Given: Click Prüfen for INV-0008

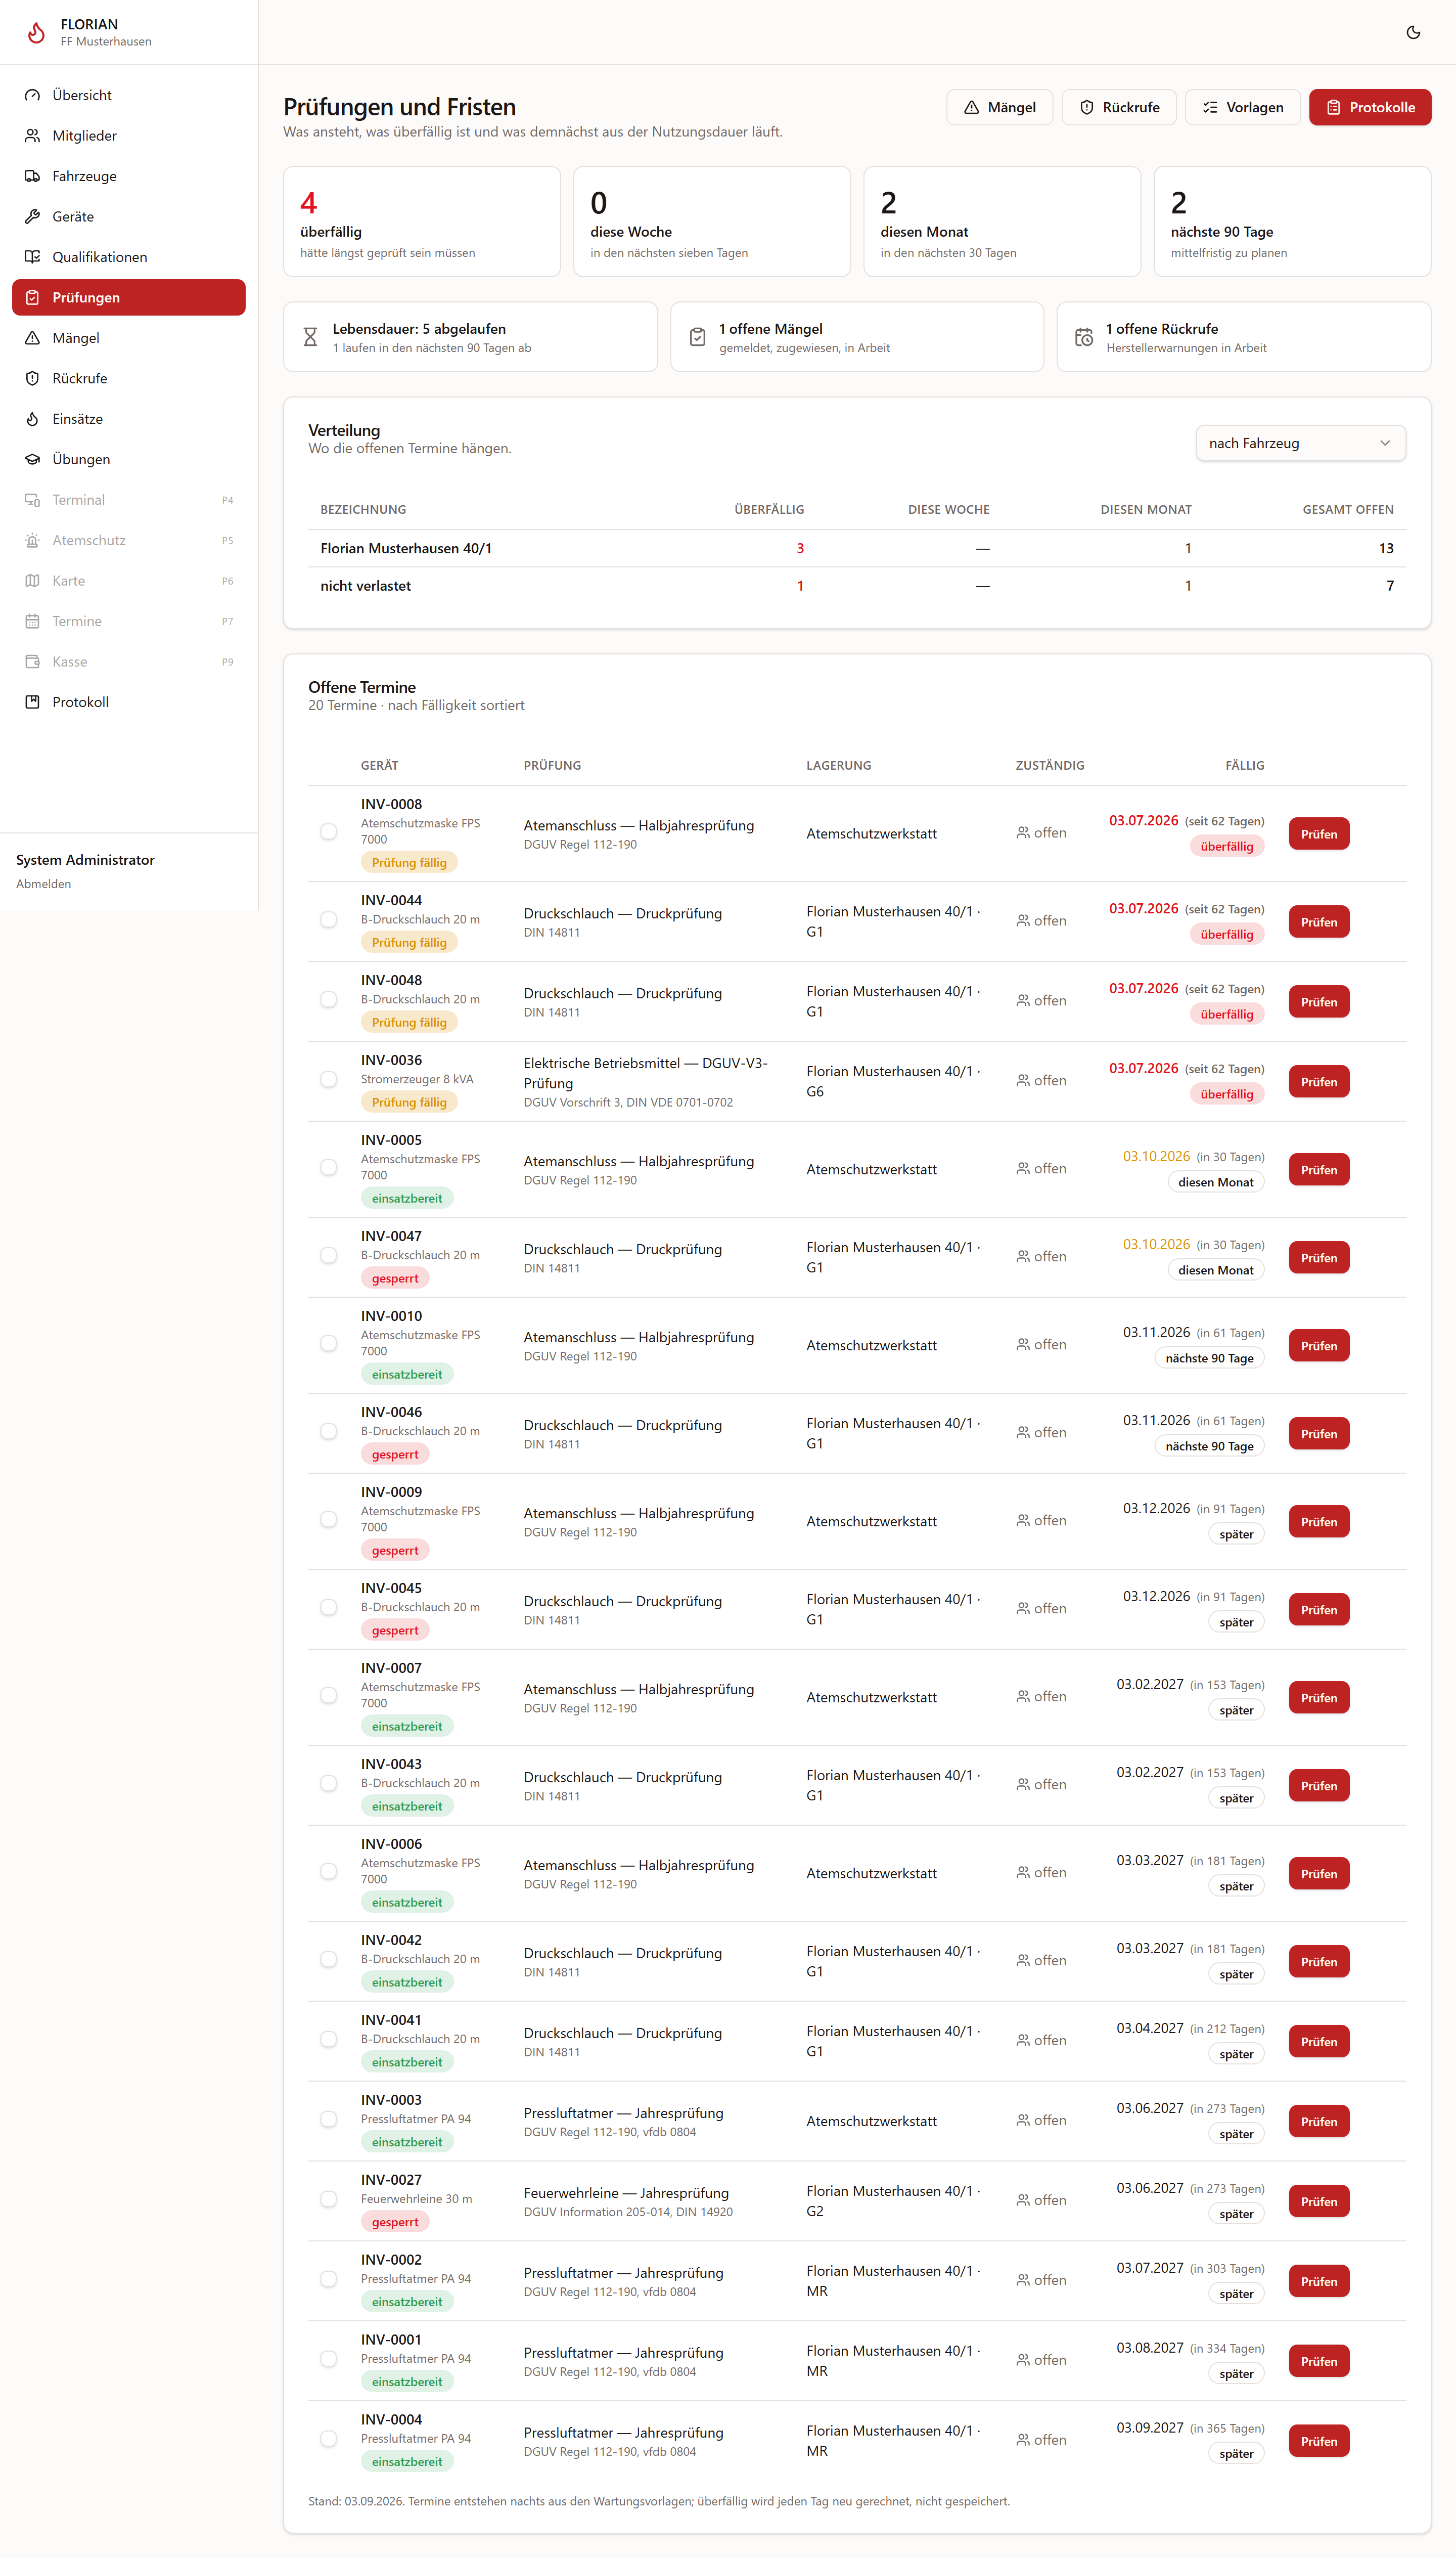Looking at the screenshot, I should tap(1318, 834).
